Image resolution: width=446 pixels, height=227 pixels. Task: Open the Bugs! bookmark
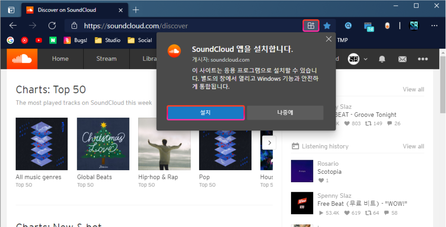(x=76, y=40)
